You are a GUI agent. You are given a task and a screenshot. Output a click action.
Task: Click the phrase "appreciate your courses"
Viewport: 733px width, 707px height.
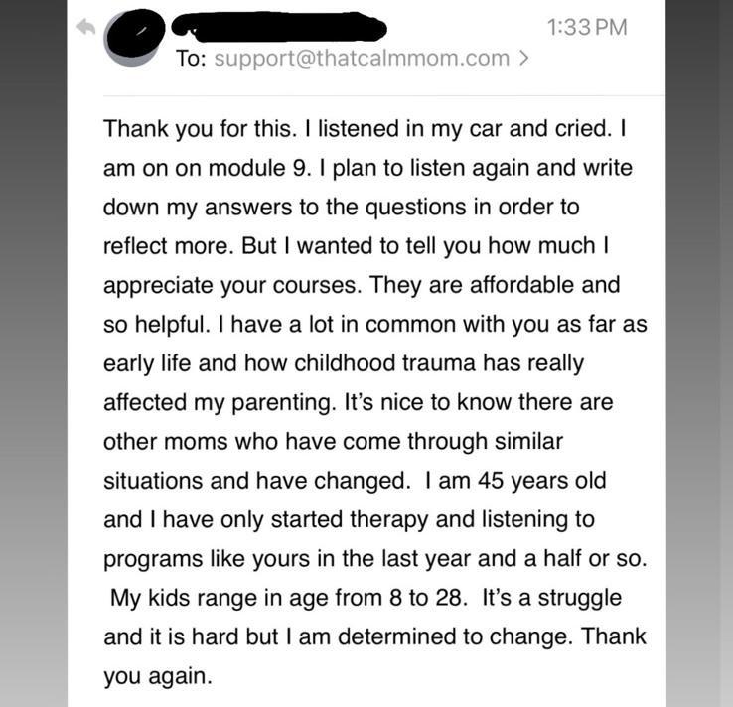click(232, 286)
